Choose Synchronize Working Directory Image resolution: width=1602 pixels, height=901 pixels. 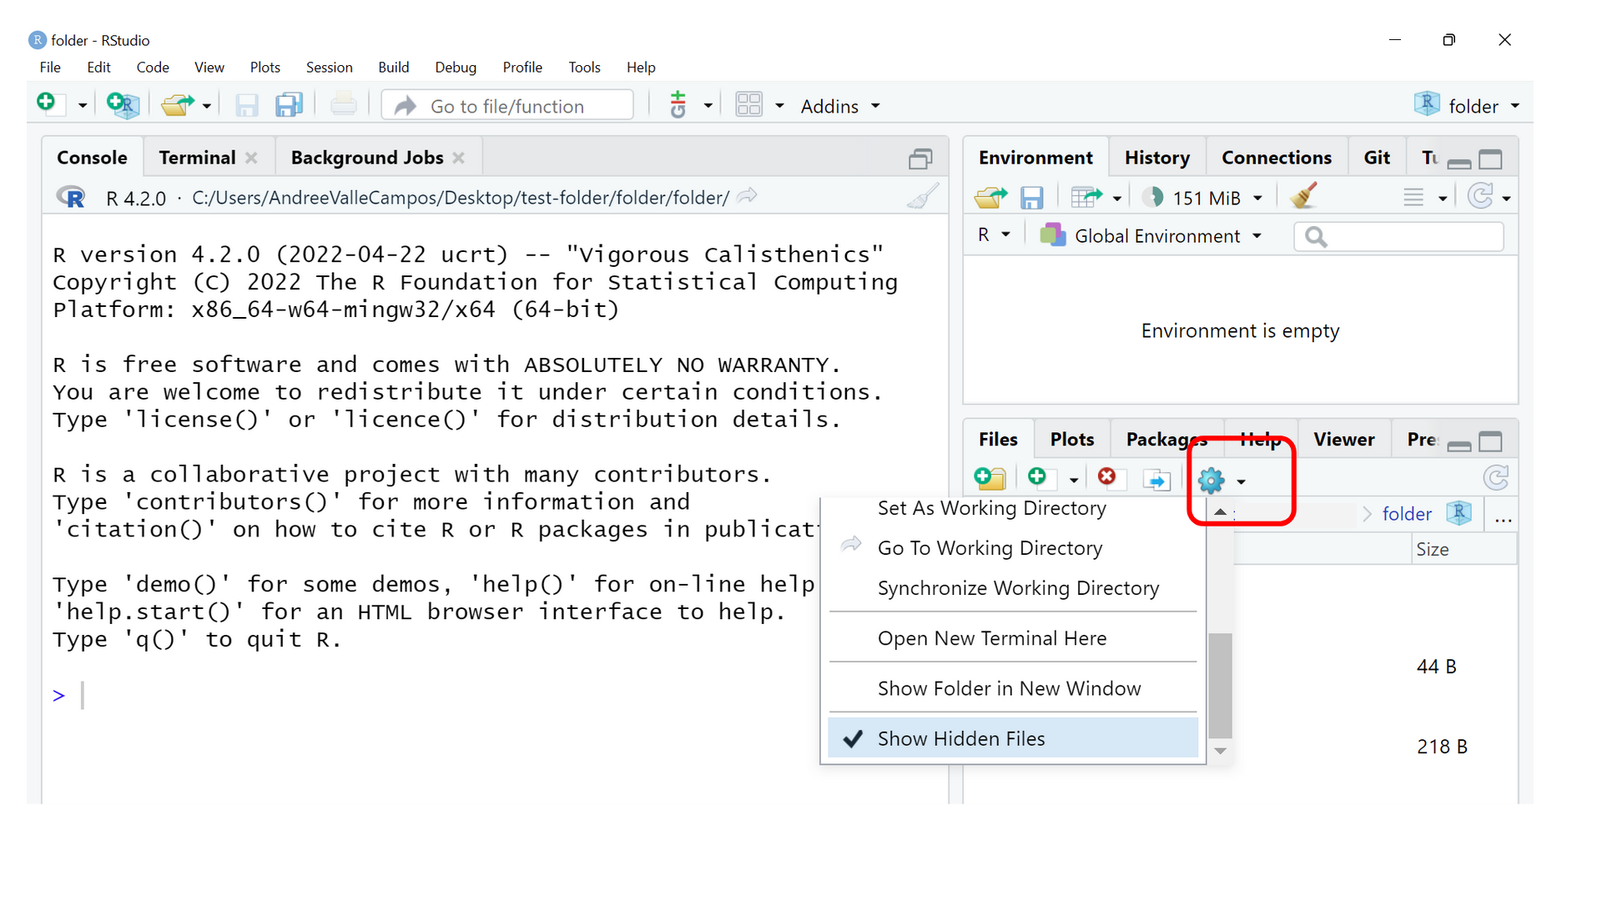tap(1018, 588)
